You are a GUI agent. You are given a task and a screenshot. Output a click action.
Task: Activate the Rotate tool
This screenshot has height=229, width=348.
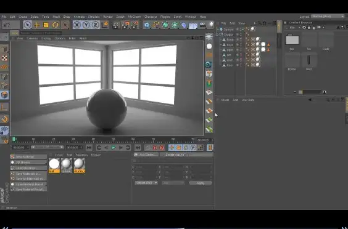56,25
